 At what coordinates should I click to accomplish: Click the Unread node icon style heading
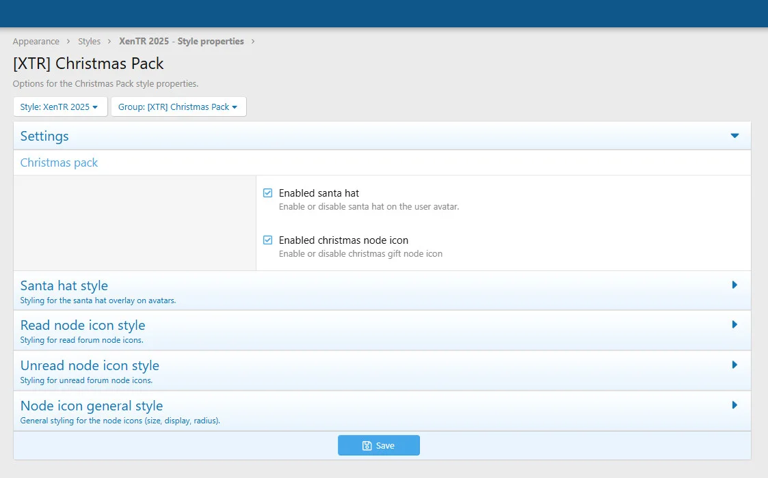[90, 365]
